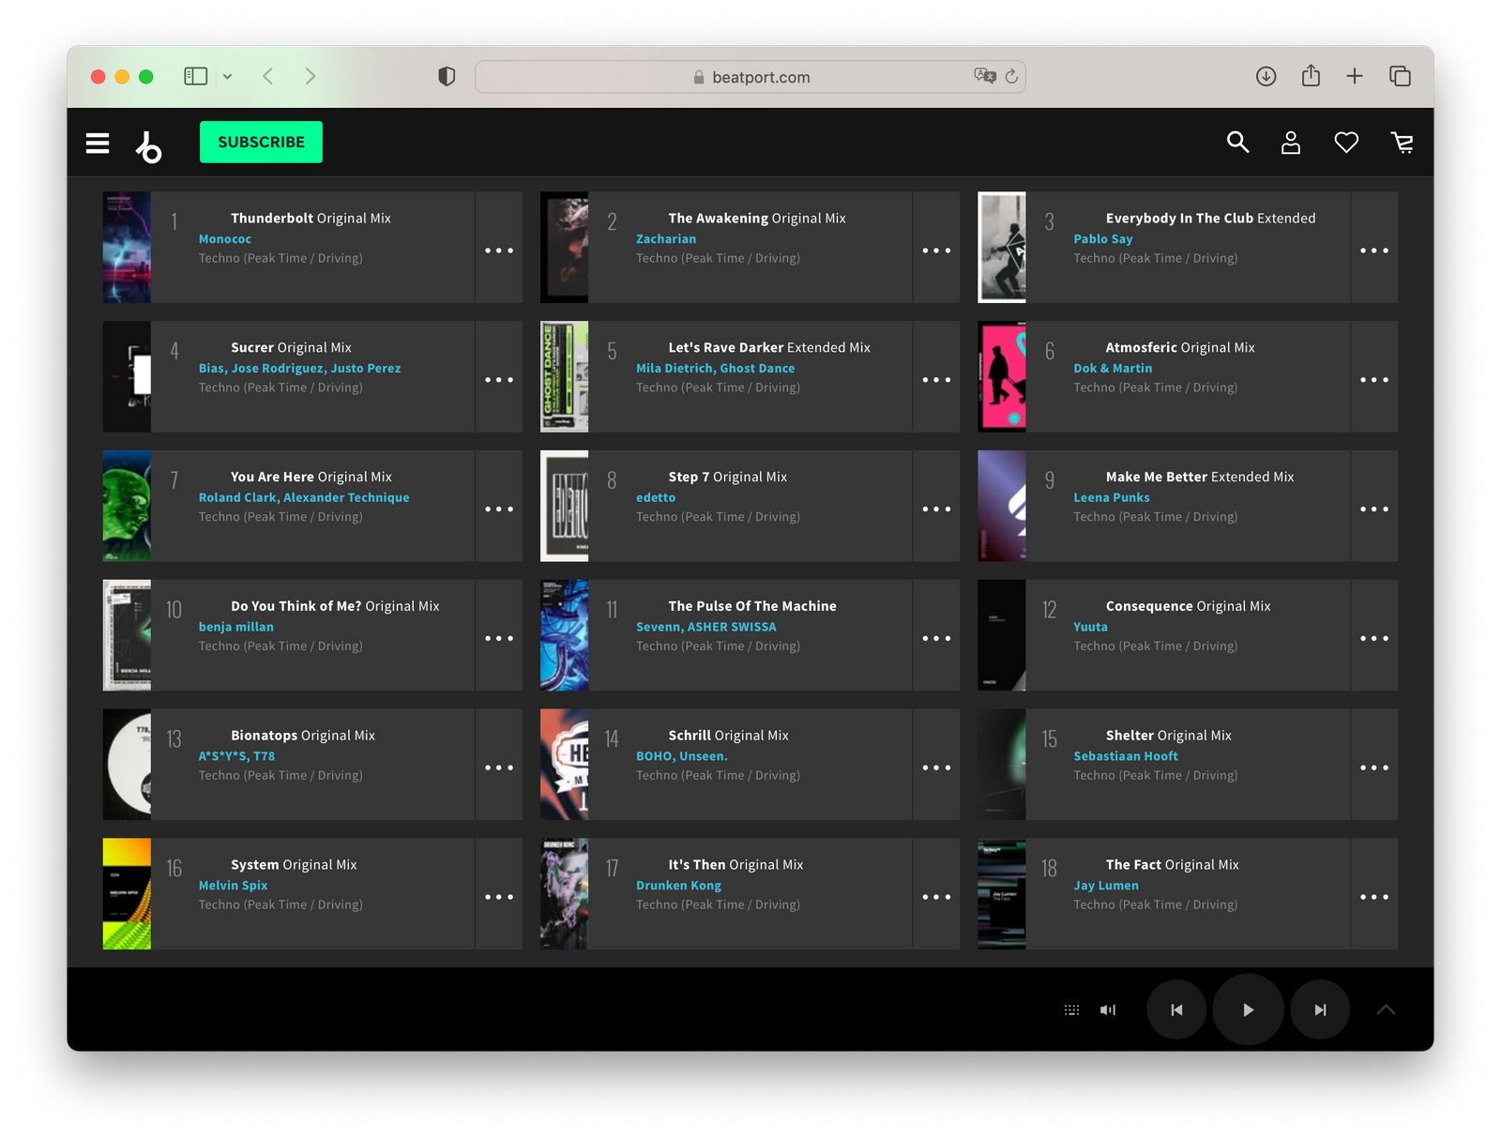The width and height of the screenshot is (1501, 1140).
Task: Open more options for Step 7
Action: [936, 509]
